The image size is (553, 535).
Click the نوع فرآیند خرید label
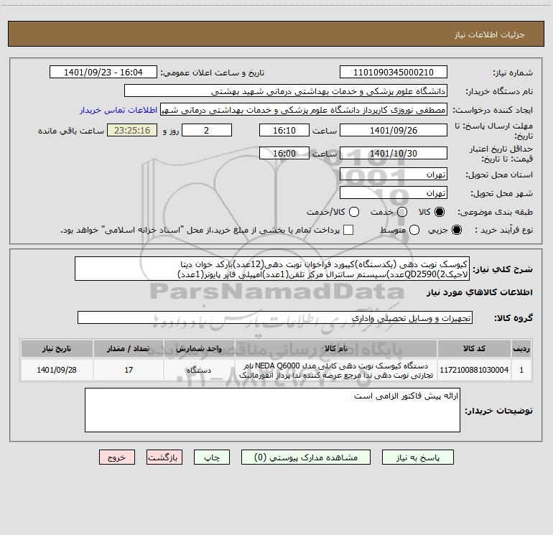pos(503,230)
